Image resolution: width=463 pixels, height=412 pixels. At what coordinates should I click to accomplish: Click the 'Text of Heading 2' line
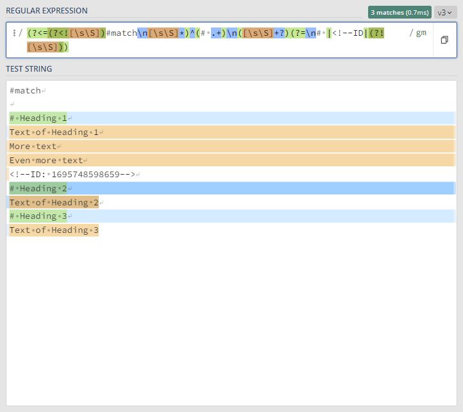54,203
